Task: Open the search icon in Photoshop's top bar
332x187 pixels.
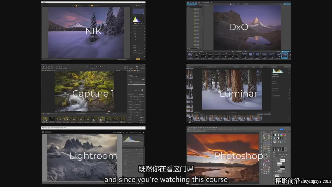Action: click(x=284, y=129)
